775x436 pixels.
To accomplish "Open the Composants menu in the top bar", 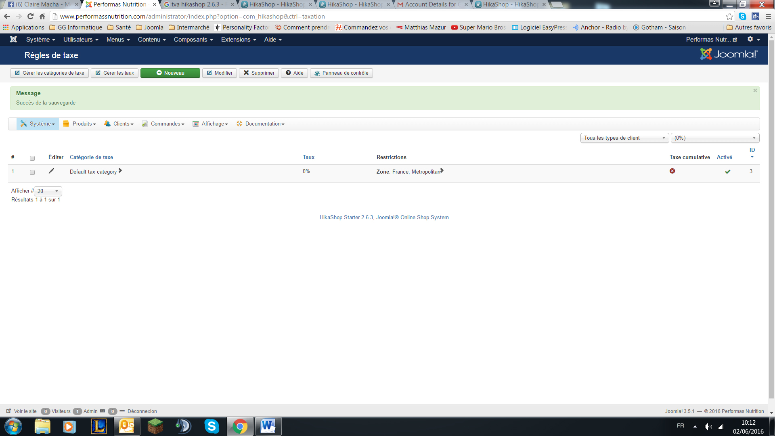I will coord(193,40).
